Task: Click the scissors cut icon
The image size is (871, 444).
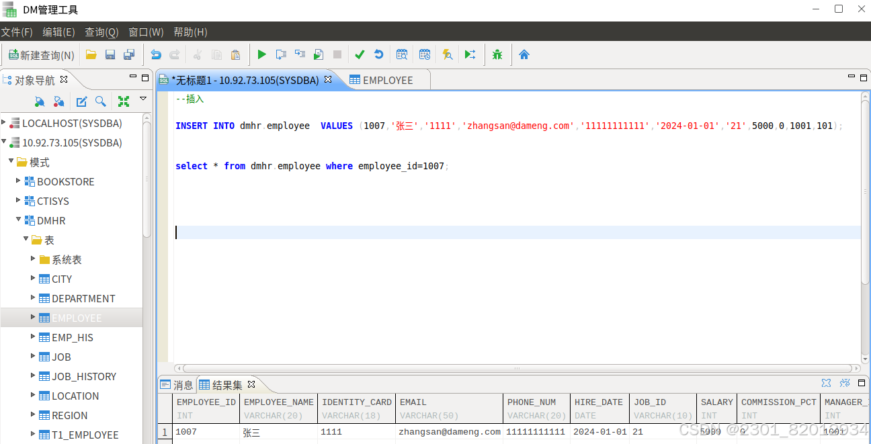Action: 198,55
